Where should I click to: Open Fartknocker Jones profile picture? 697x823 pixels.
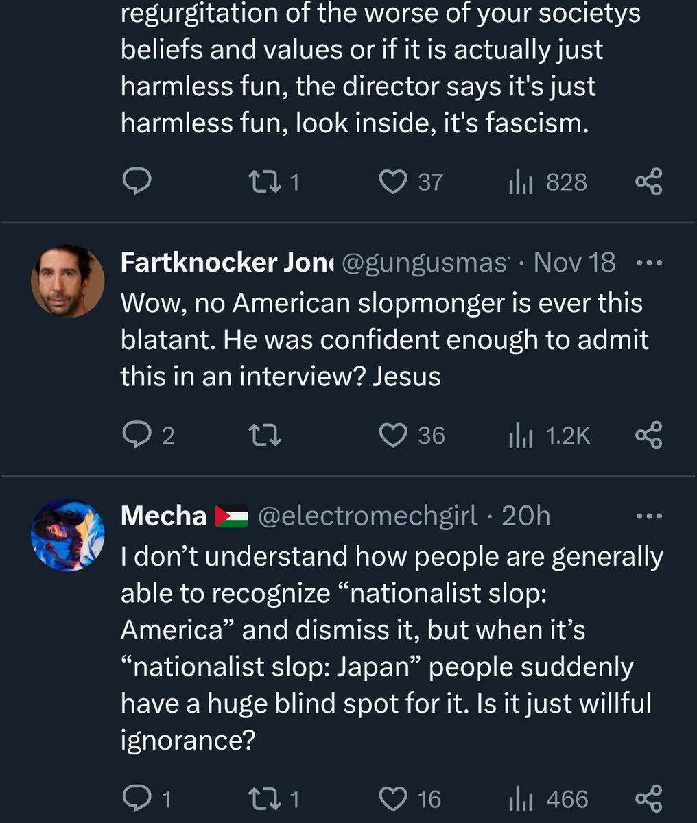coord(68,281)
